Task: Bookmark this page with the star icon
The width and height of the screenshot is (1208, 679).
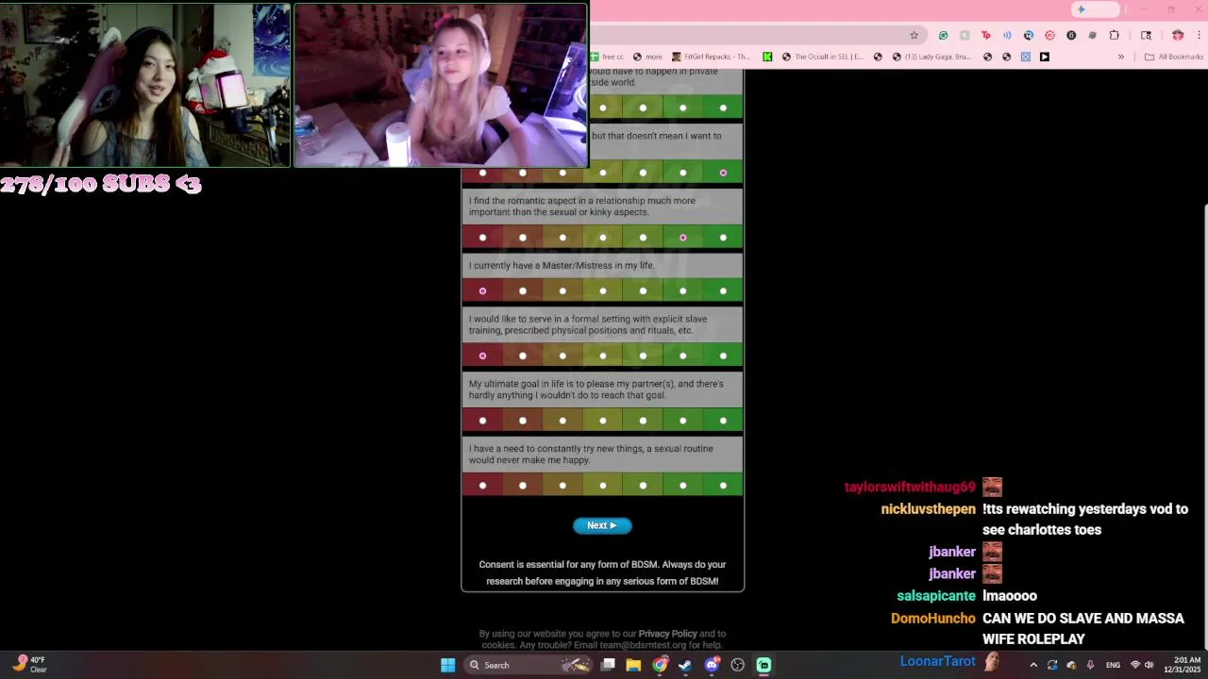Action: click(914, 35)
